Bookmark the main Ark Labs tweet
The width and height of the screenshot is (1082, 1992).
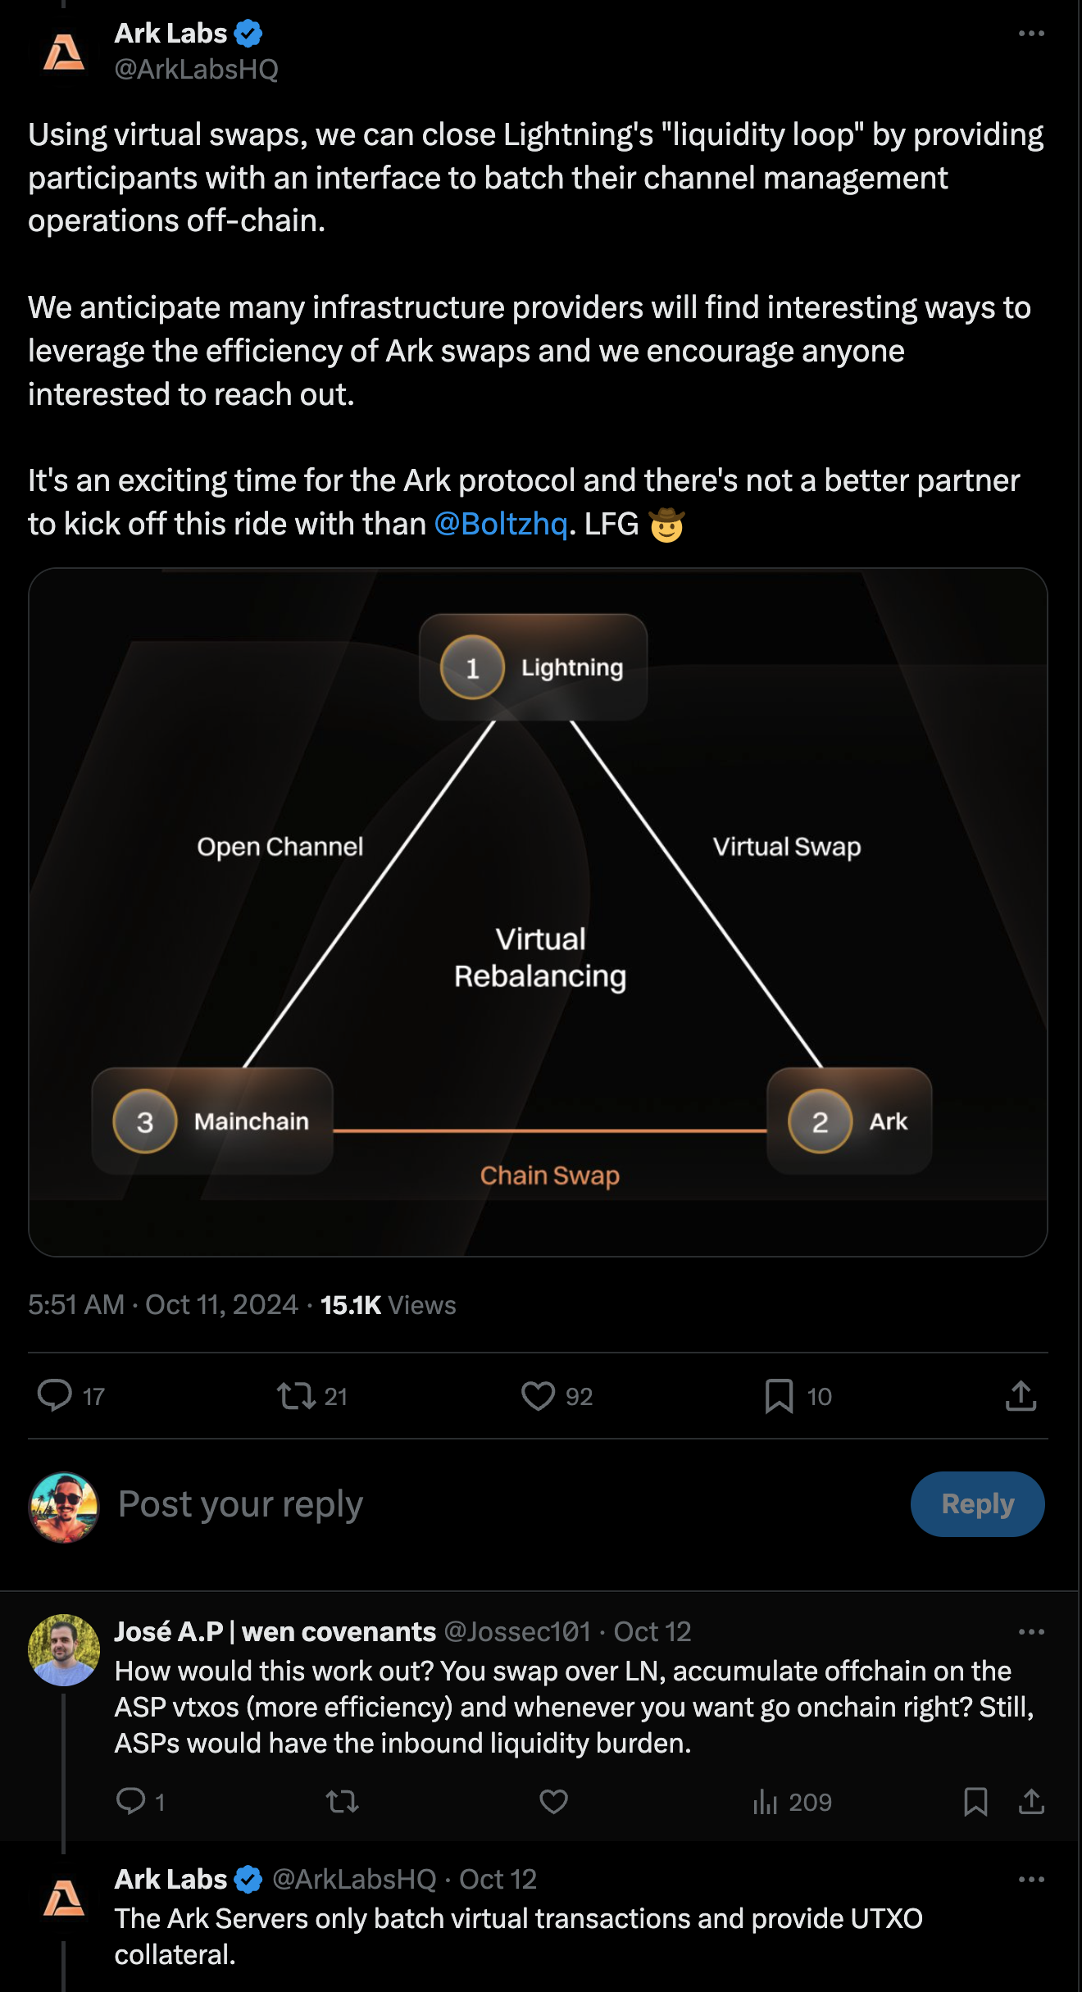(779, 1395)
